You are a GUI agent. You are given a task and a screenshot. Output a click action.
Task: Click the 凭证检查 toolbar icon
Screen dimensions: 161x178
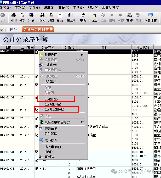(150, 18)
